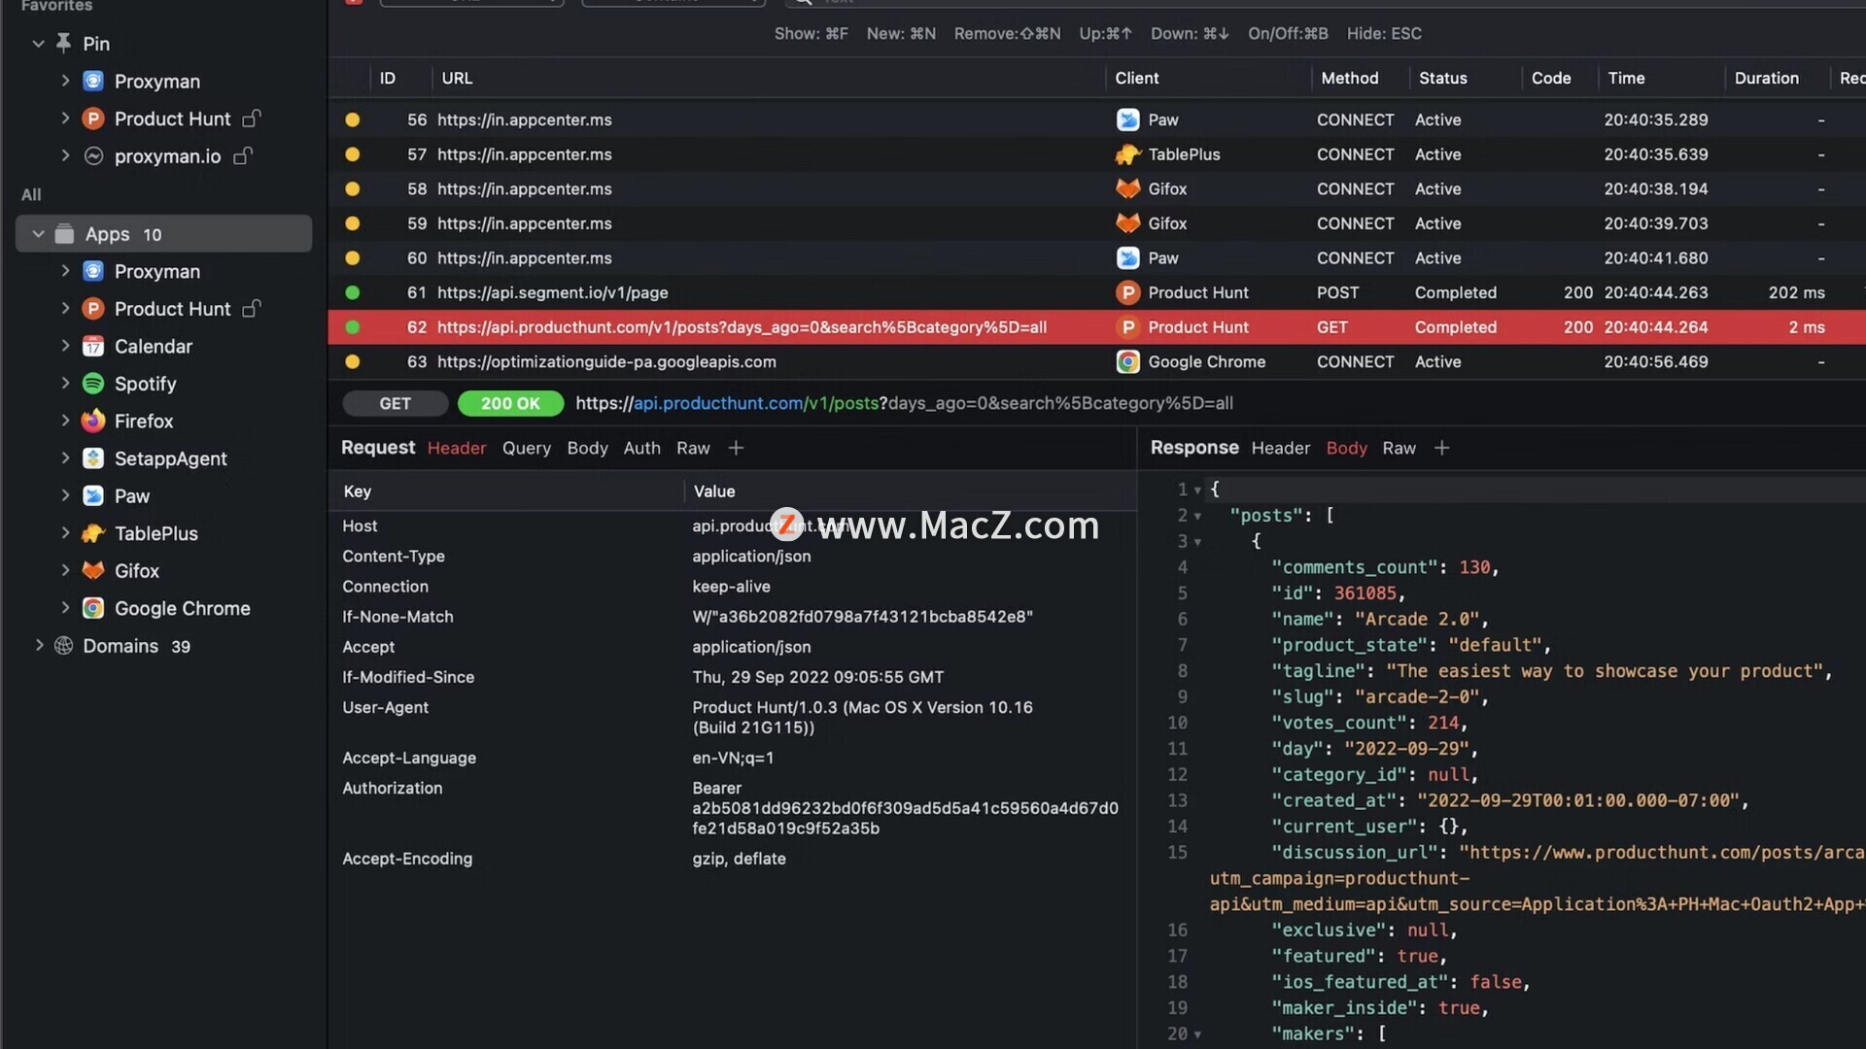1866x1049 pixels.
Task: Click the unlock icon beside Product Hunt under Apps
Action: tap(252, 308)
